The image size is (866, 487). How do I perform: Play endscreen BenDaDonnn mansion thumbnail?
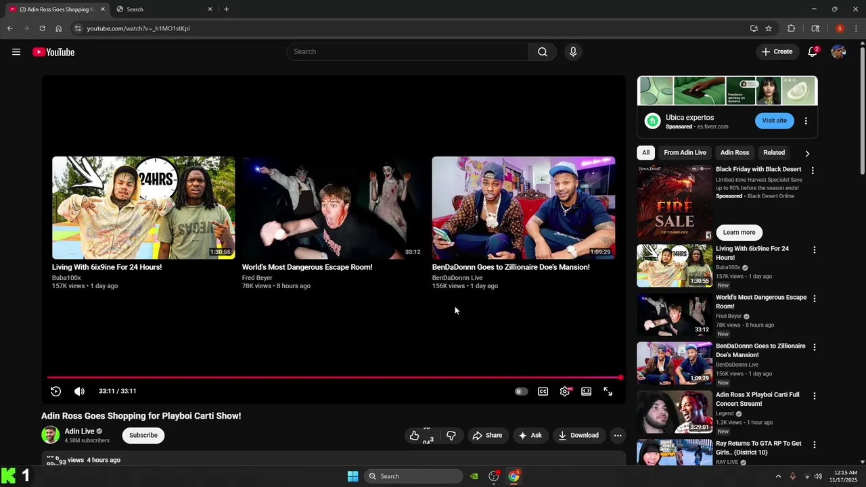click(524, 208)
